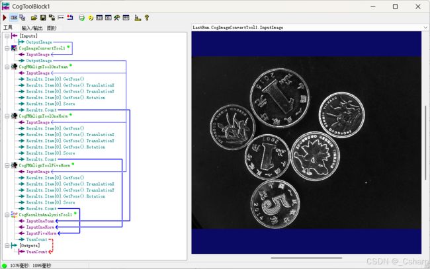Click the 1095毫秒 status bar time
This screenshot has height=269, width=430.
pyautogui.click(x=42, y=266)
